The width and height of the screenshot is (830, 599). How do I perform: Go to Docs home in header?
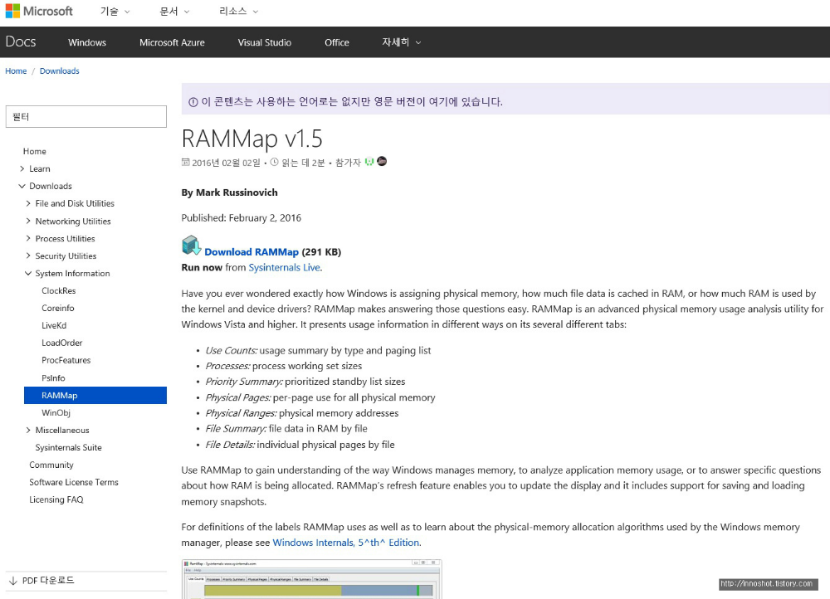21,41
